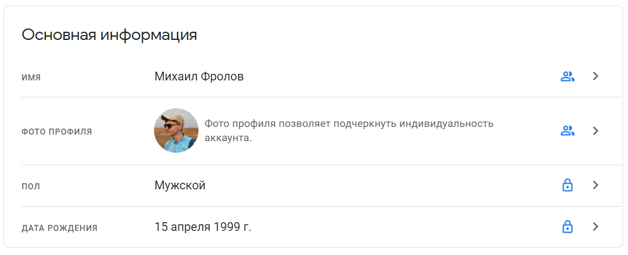
Task: Click the ИМЯ field label
Action: (31, 78)
